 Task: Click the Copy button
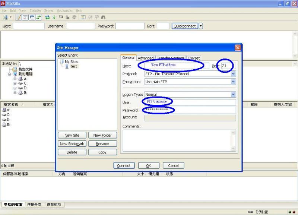pyautogui.click(x=102, y=152)
